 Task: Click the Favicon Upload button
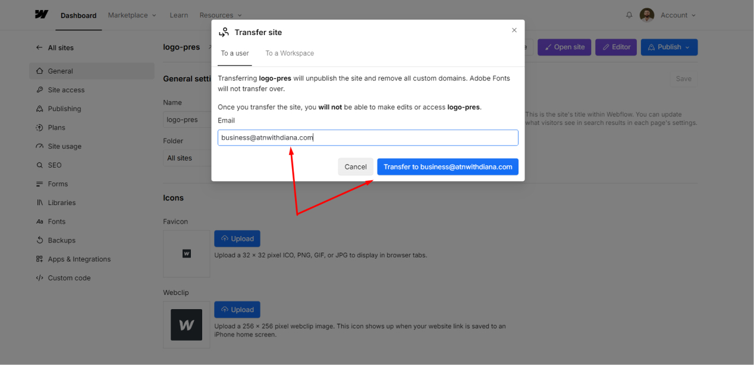[237, 238]
